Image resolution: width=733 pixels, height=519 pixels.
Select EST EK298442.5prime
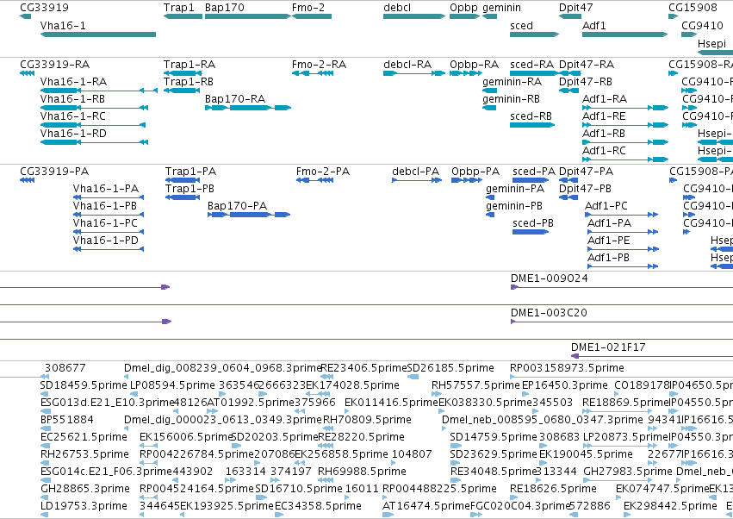670,506
